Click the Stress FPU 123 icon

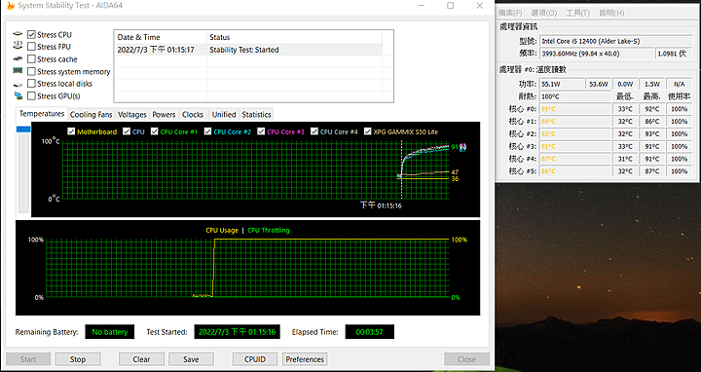coord(18,45)
